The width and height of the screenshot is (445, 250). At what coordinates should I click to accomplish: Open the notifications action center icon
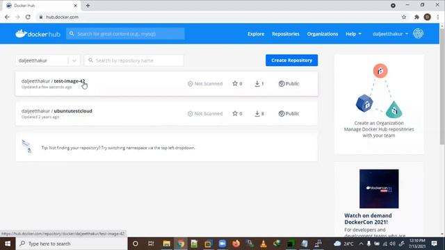pos(434,244)
